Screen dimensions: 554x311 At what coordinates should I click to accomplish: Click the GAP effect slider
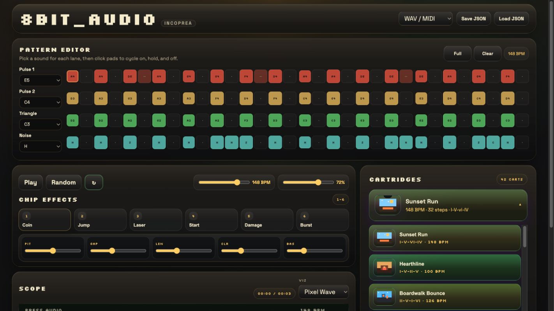click(x=118, y=251)
